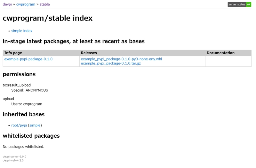Click the permissions section heading
Viewport: 256px width, 168px height.
tap(19, 74)
